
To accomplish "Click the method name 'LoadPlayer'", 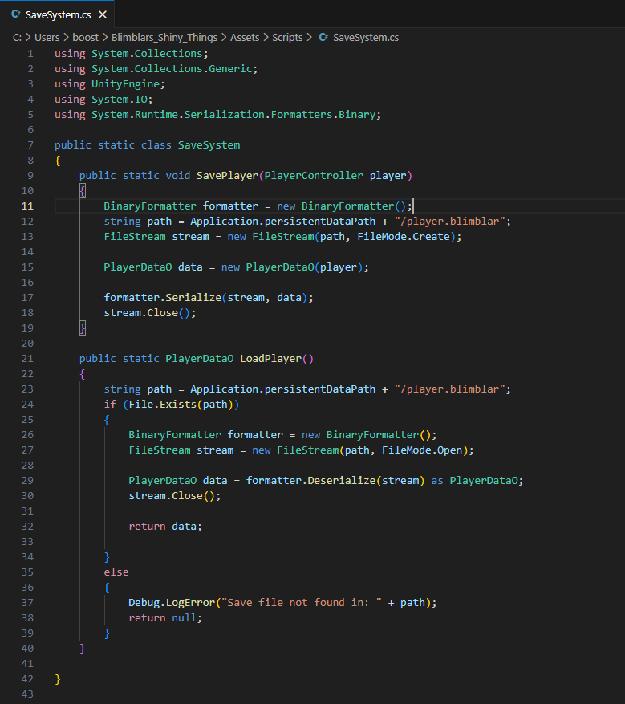I will pyautogui.click(x=270, y=358).
